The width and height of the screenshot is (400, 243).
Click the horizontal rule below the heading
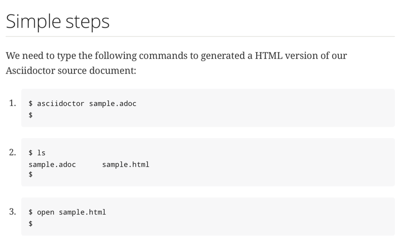click(x=200, y=37)
